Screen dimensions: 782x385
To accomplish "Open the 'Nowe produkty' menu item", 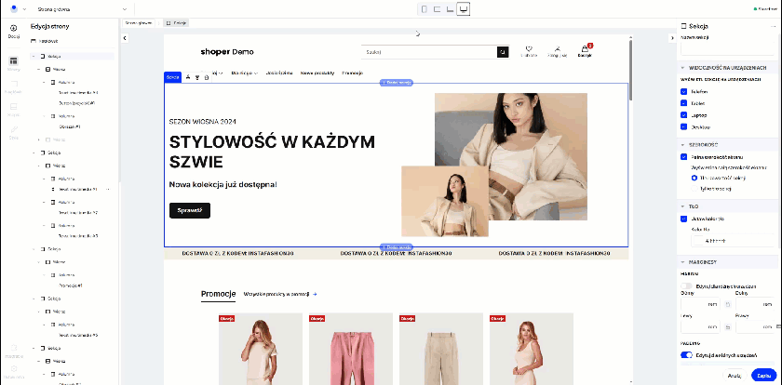I will [x=317, y=72].
